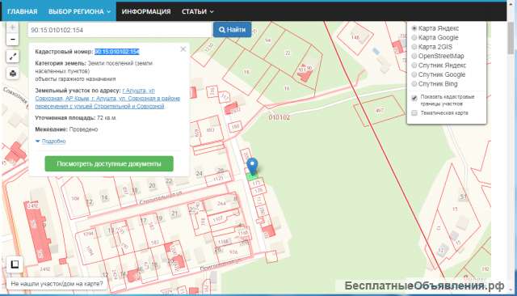Click the highlighted cadastral number 90:15:010102:154

[x=117, y=52]
